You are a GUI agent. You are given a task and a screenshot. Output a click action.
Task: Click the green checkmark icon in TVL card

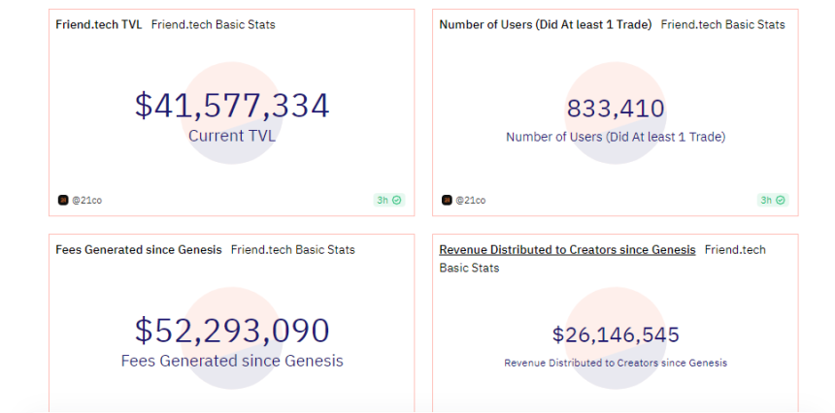coord(397,200)
